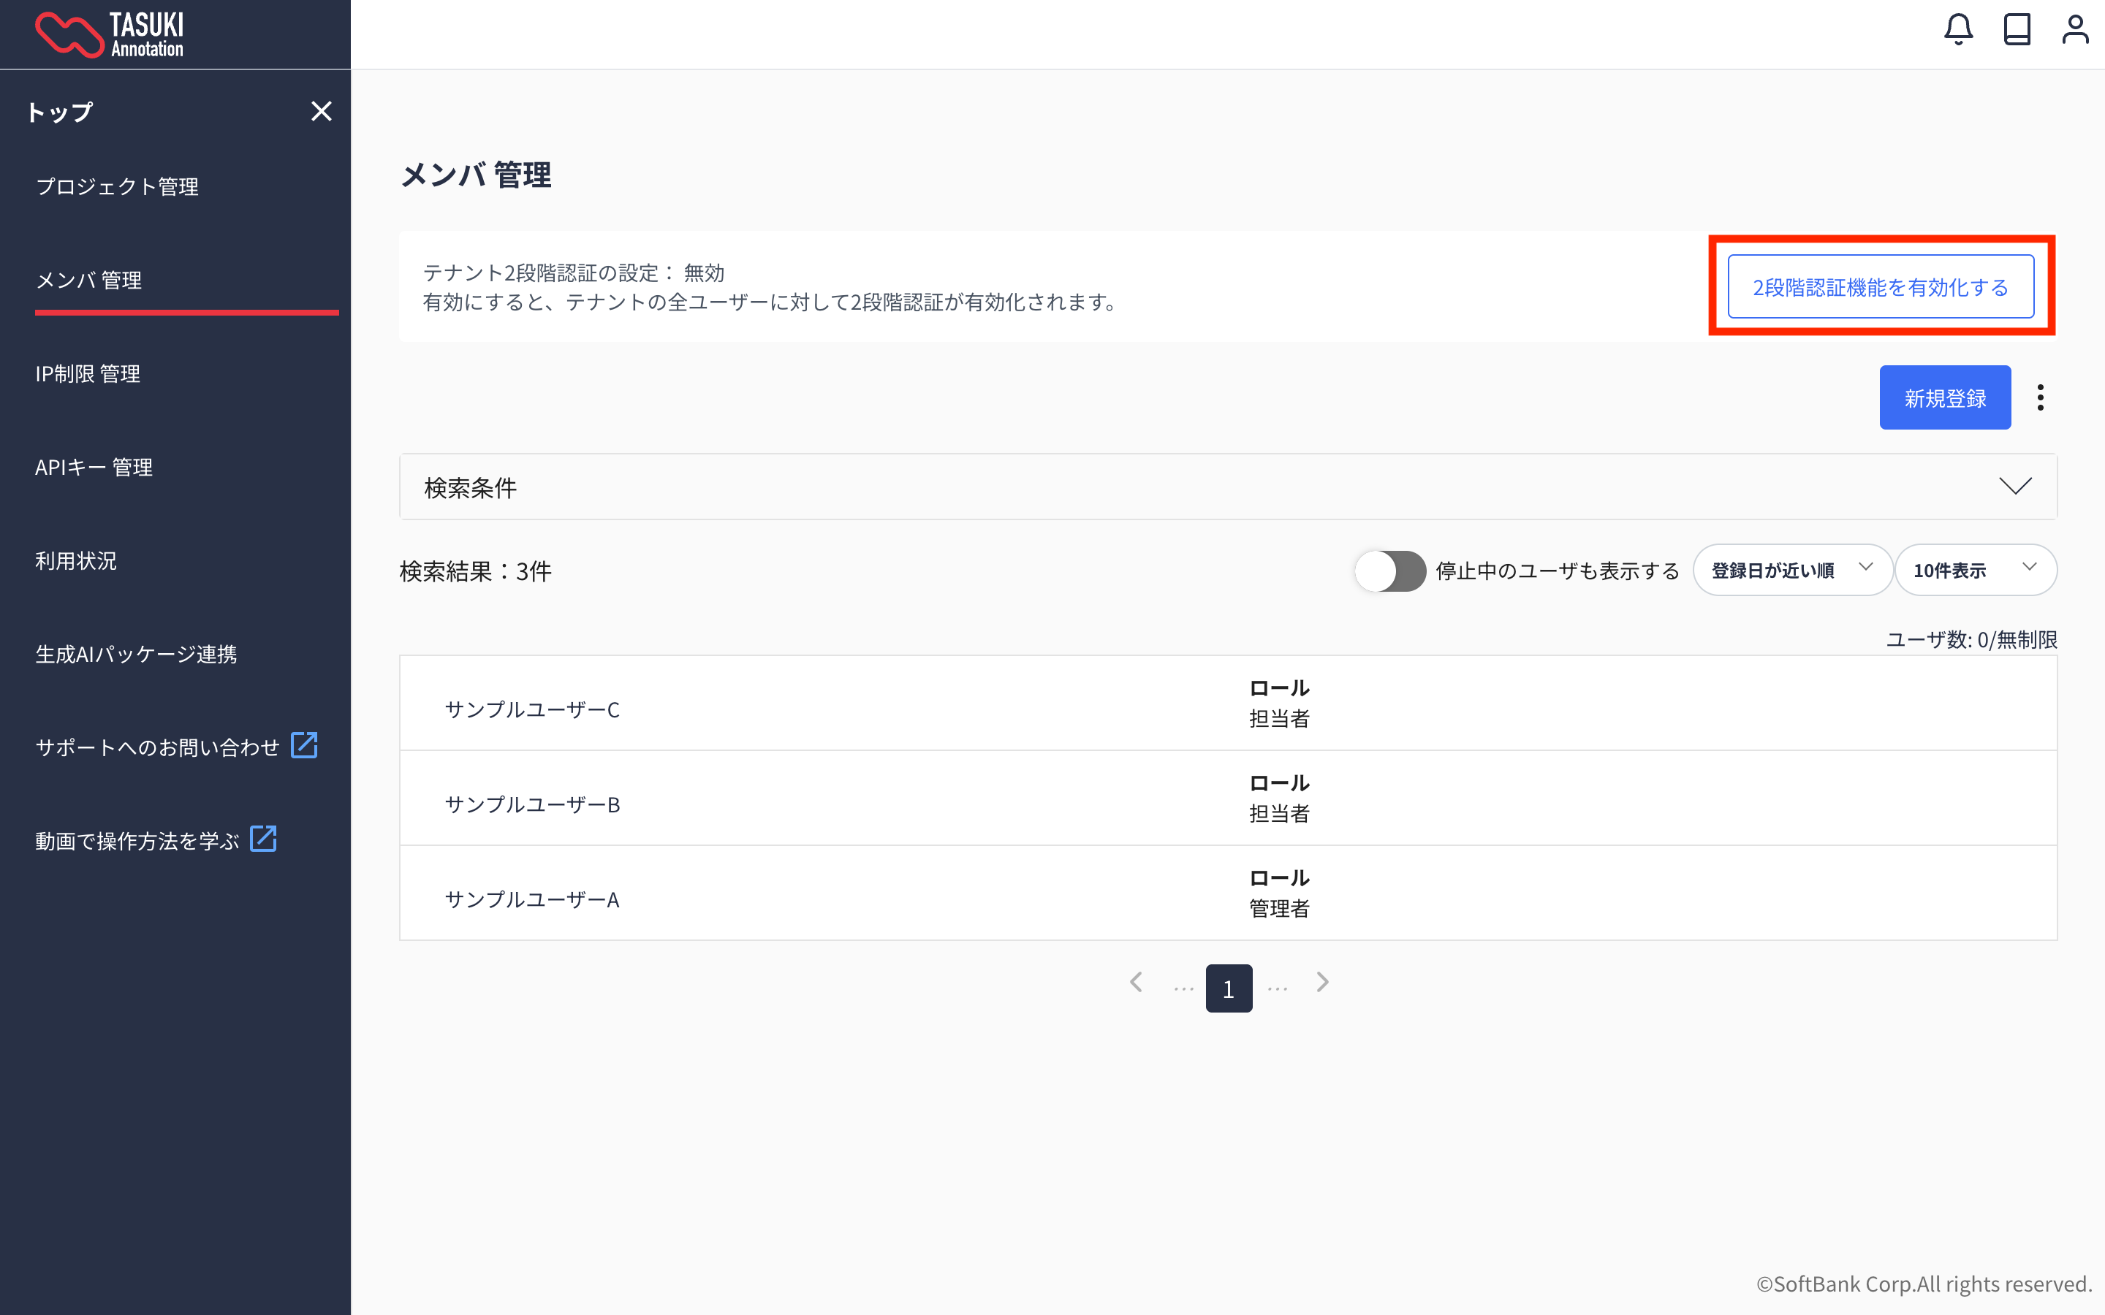The width and height of the screenshot is (2105, 1315).
Task: Close the sidebar with X icon
Action: coord(321,111)
